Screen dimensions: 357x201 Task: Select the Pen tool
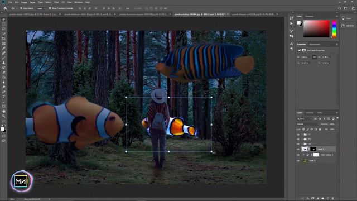(4, 92)
